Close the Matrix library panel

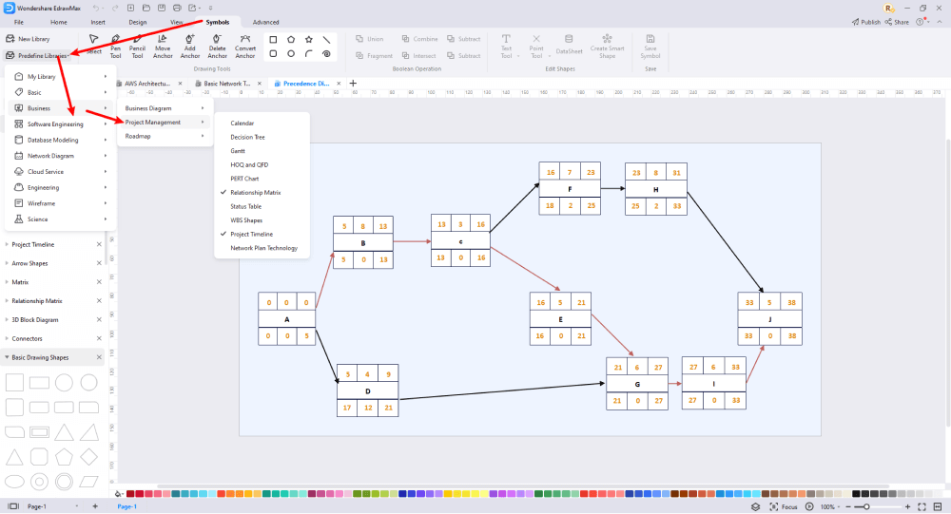click(x=99, y=282)
